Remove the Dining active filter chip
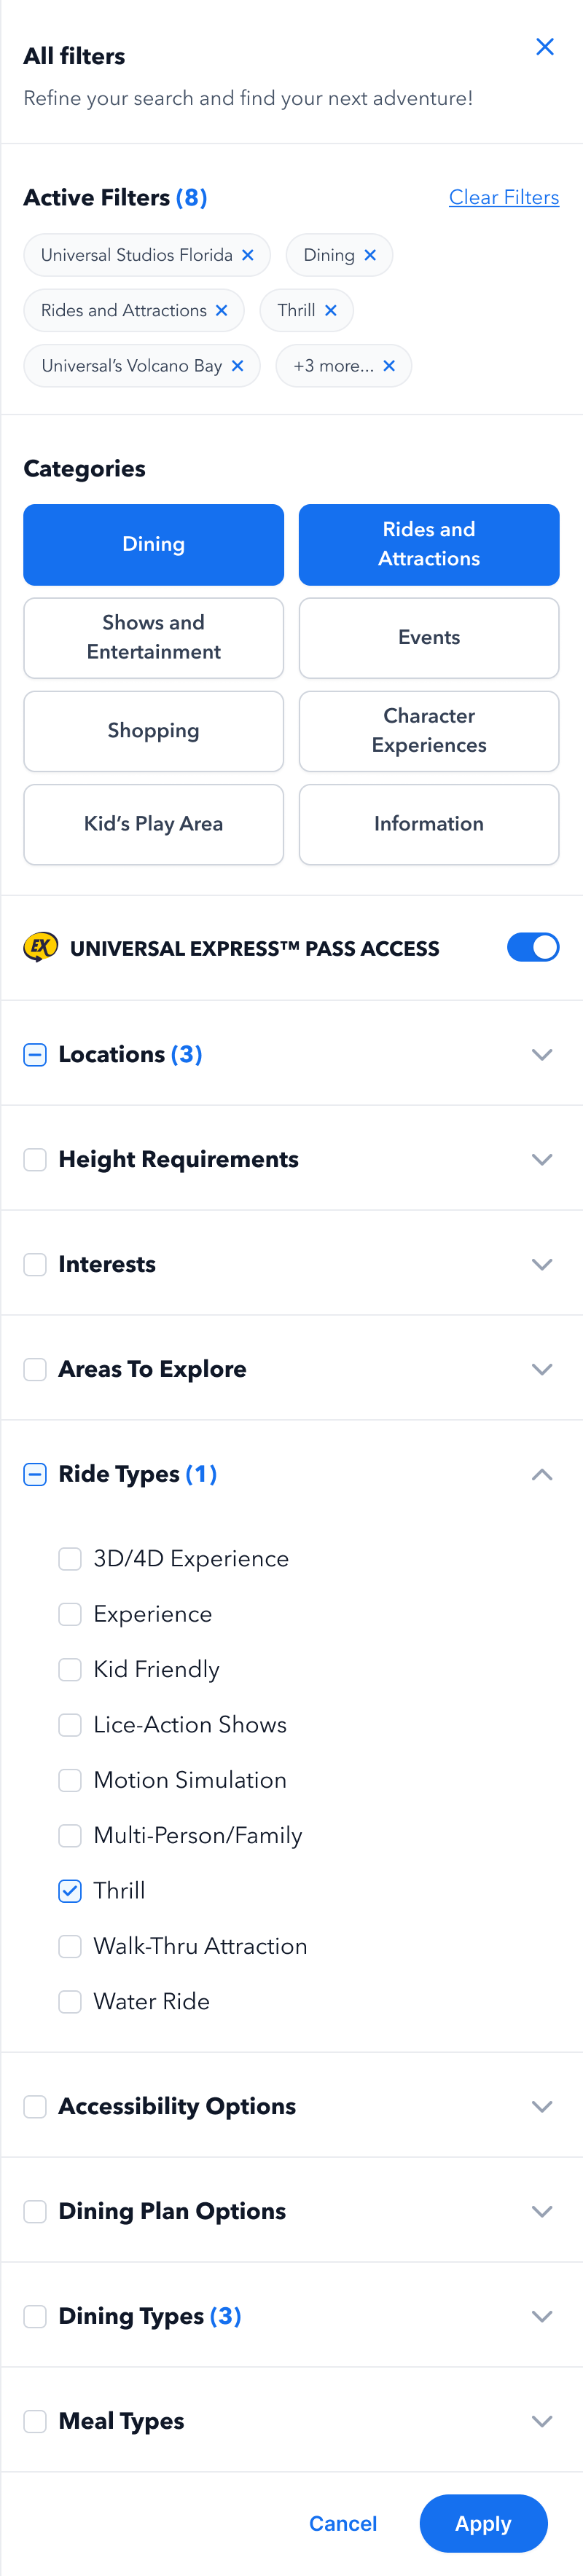This screenshot has width=583, height=2576. click(370, 255)
